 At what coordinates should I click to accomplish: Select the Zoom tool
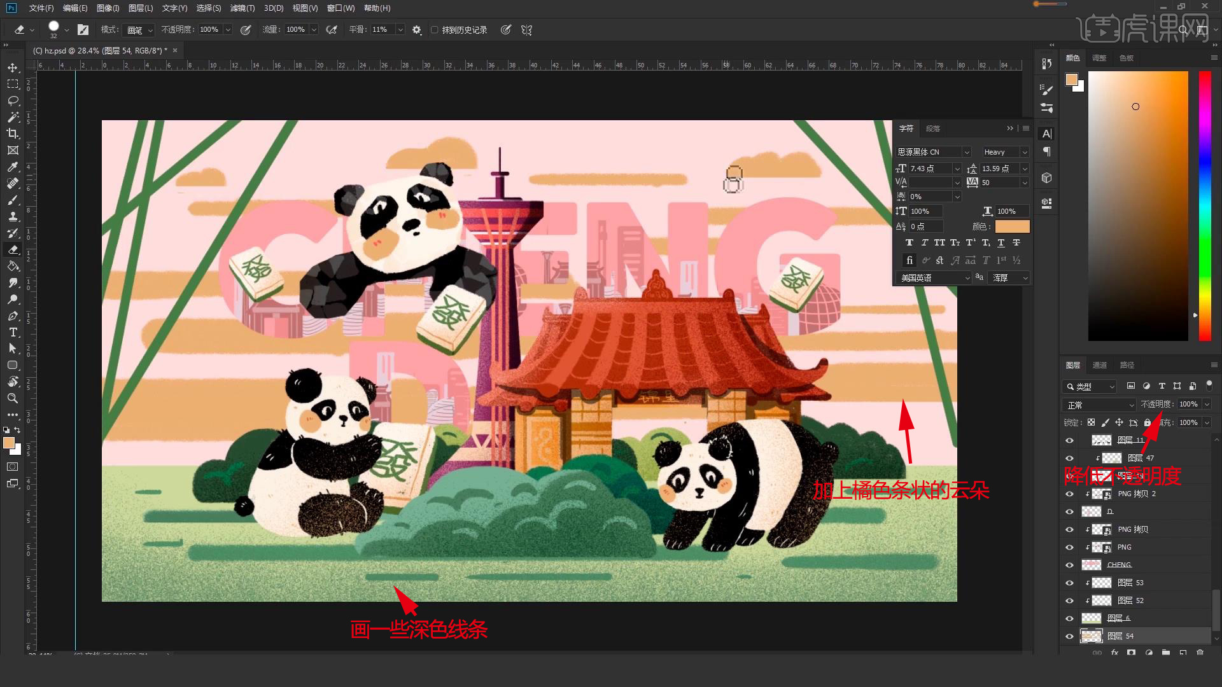point(13,399)
